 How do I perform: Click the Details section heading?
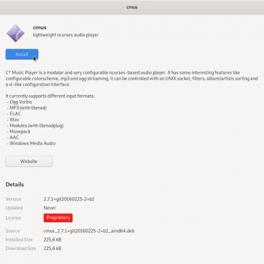[x=15, y=184]
